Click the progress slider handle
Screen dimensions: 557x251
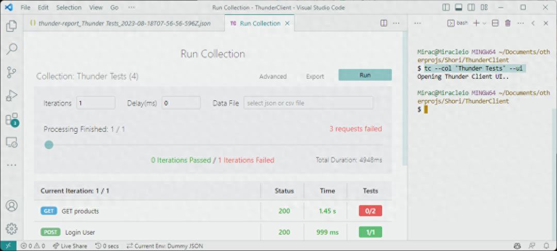49,145
